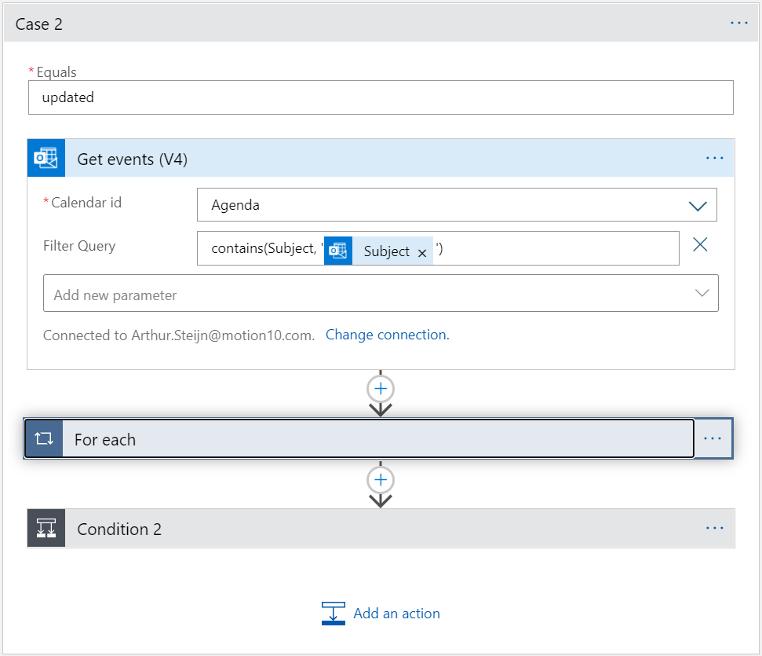The width and height of the screenshot is (762, 656).
Task: Open the Get events (V4) ellipsis menu
Action: (714, 159)
